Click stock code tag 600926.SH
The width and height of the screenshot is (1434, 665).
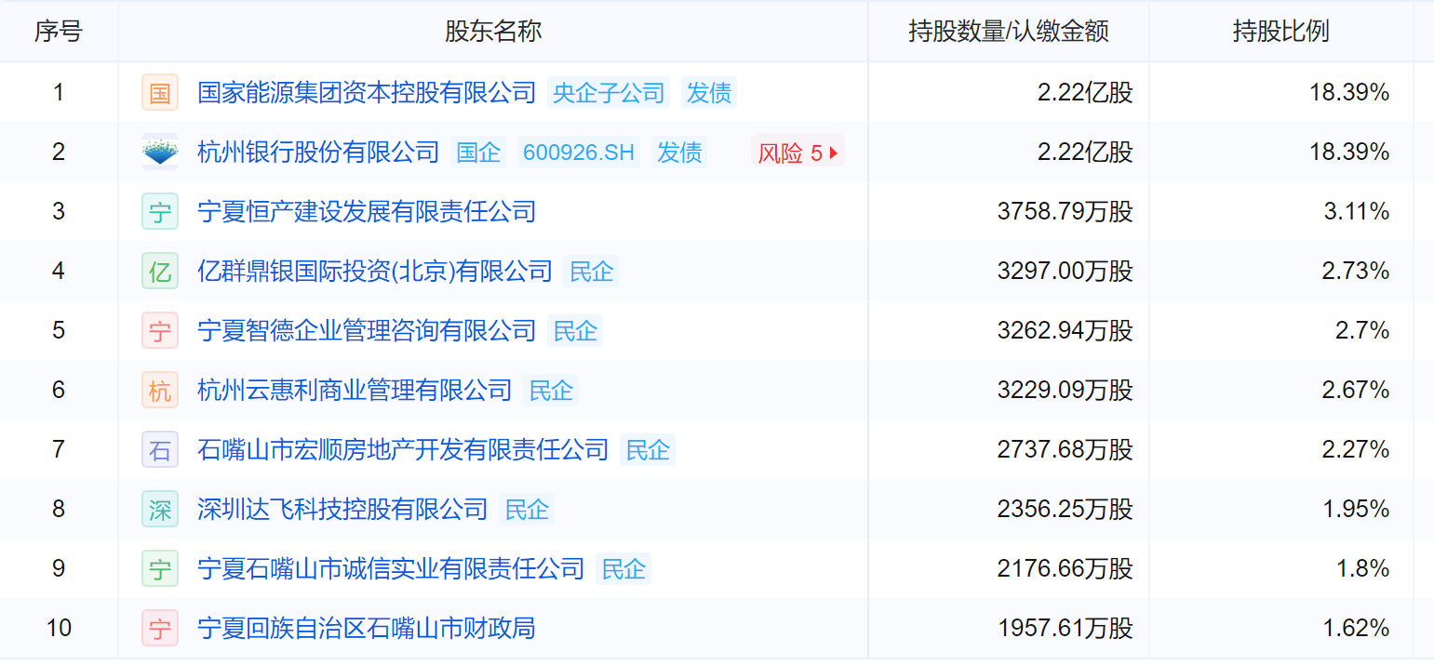tap(579, 152)
